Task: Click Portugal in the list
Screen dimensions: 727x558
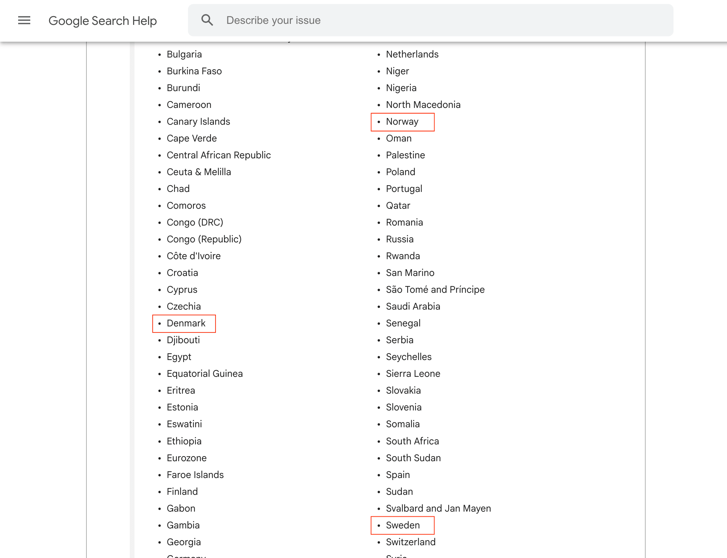Action: click(404, 189)
